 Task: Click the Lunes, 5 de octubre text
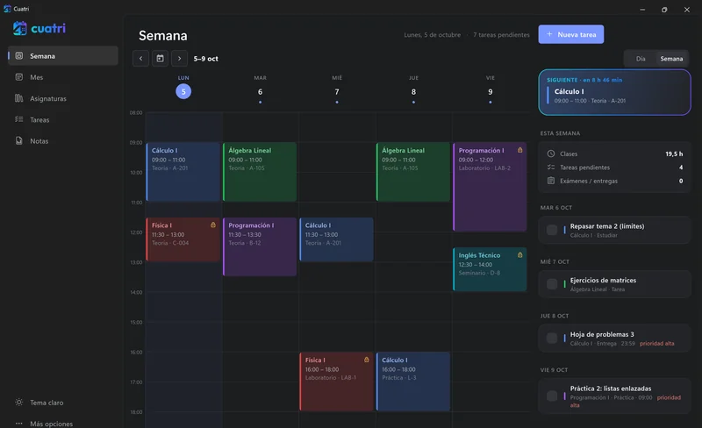(x=432, y=34)
